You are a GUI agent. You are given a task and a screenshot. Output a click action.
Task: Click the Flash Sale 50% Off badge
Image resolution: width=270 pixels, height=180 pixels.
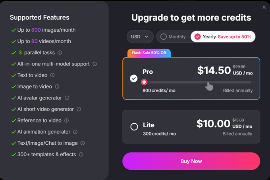pos(149,53)
